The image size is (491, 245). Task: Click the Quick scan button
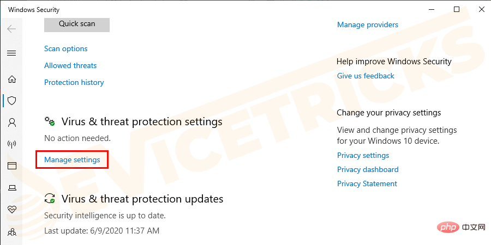tap(77, 24)
